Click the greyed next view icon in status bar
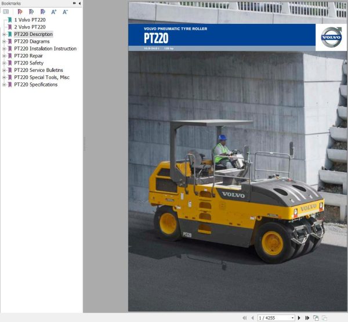Viewport: 348px width, 322px height. [324, 318]
